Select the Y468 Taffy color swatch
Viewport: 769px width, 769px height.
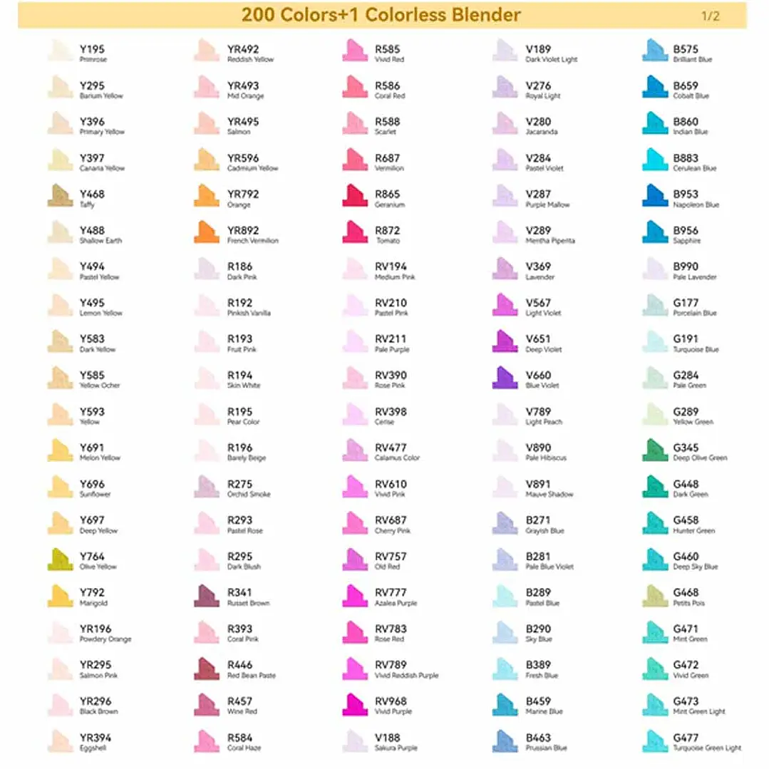point(61,197)
